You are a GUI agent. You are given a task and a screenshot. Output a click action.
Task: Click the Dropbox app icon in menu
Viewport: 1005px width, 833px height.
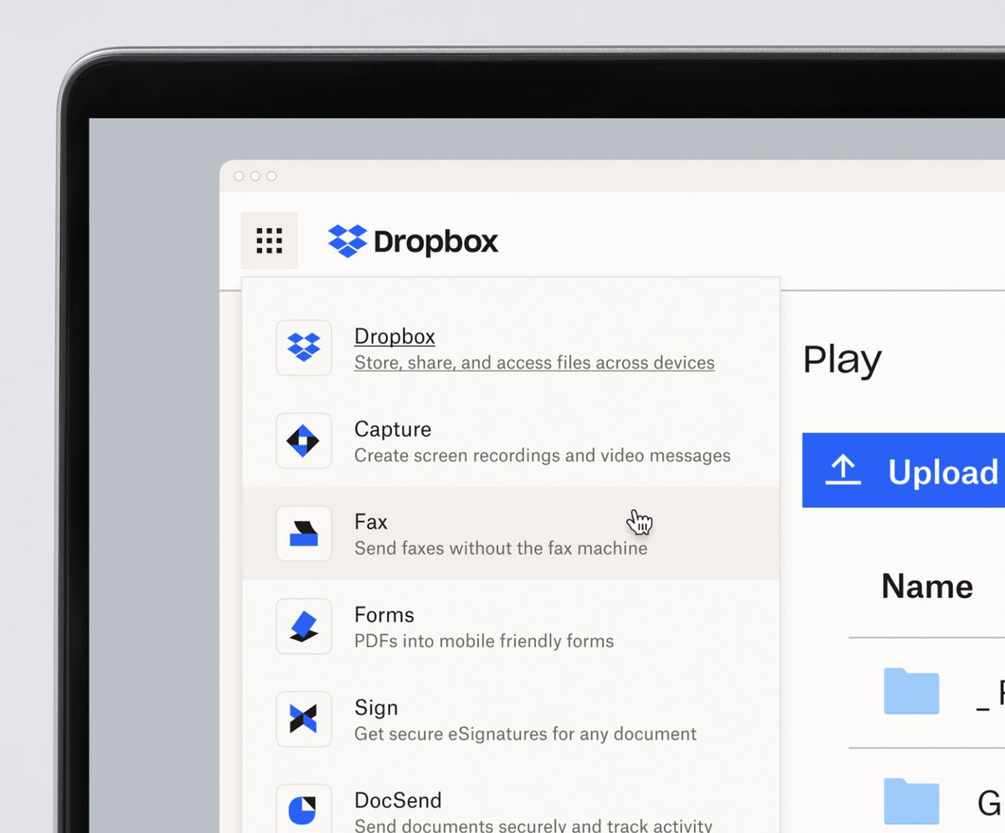[304, 348]
